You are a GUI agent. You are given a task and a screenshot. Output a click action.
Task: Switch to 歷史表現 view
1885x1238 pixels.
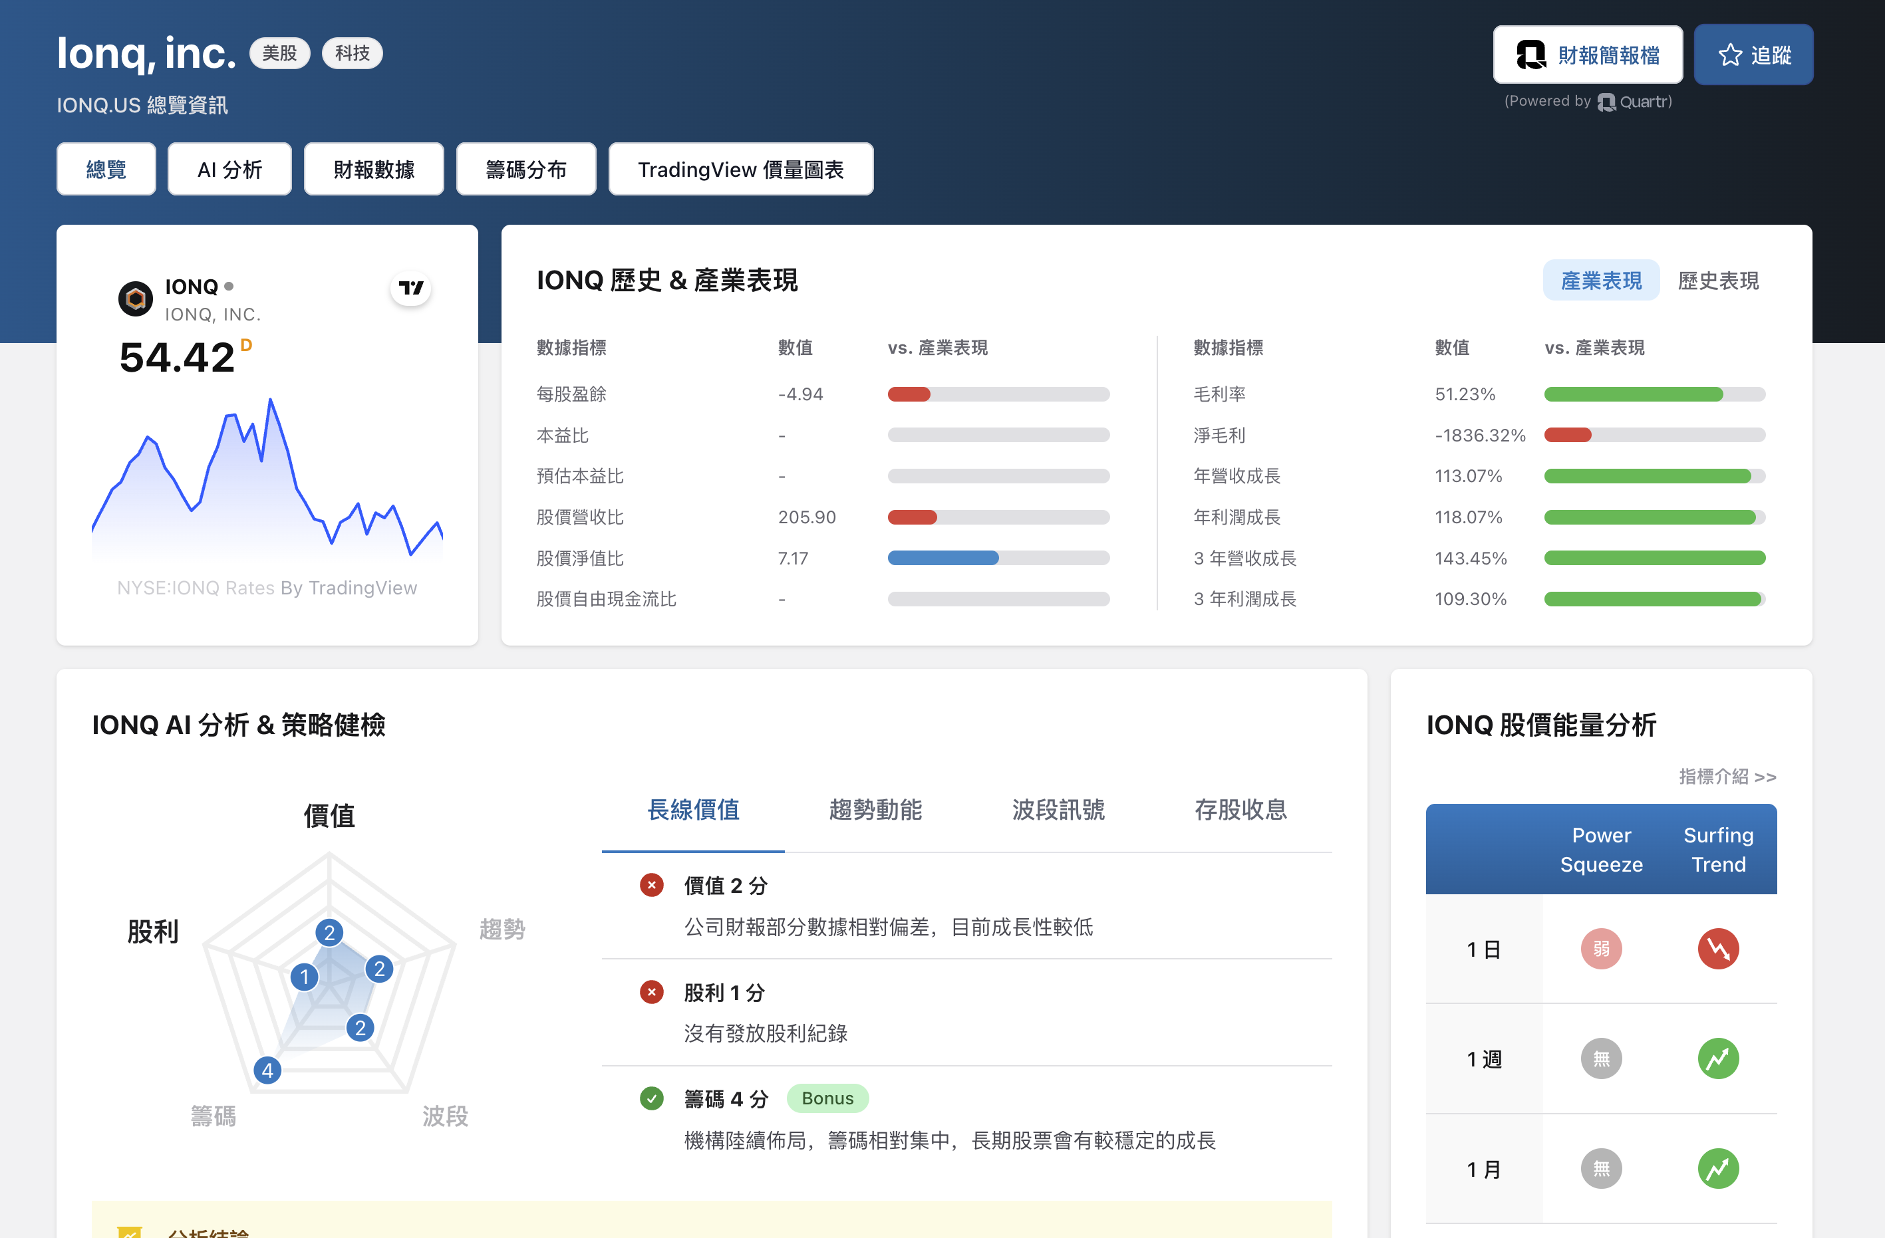[1717, 280]
